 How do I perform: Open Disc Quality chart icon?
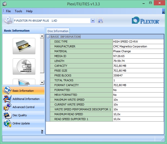[x=7, y=115]
